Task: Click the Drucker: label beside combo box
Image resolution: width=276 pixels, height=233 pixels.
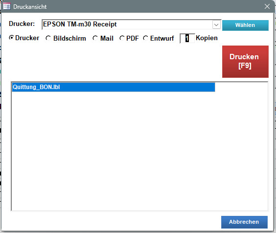Action: pos(22,23)
